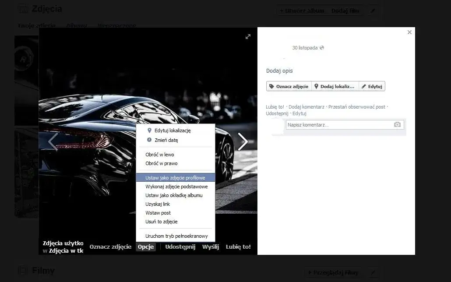
Task: Click the tag icon on the Oznacz zdjęcie button
Action: 271,86
